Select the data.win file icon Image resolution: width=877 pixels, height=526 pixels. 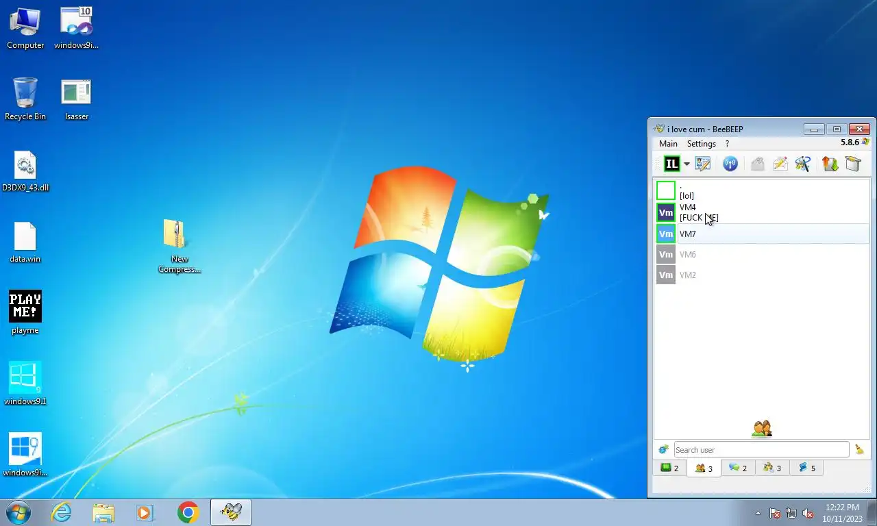(25, 242)
